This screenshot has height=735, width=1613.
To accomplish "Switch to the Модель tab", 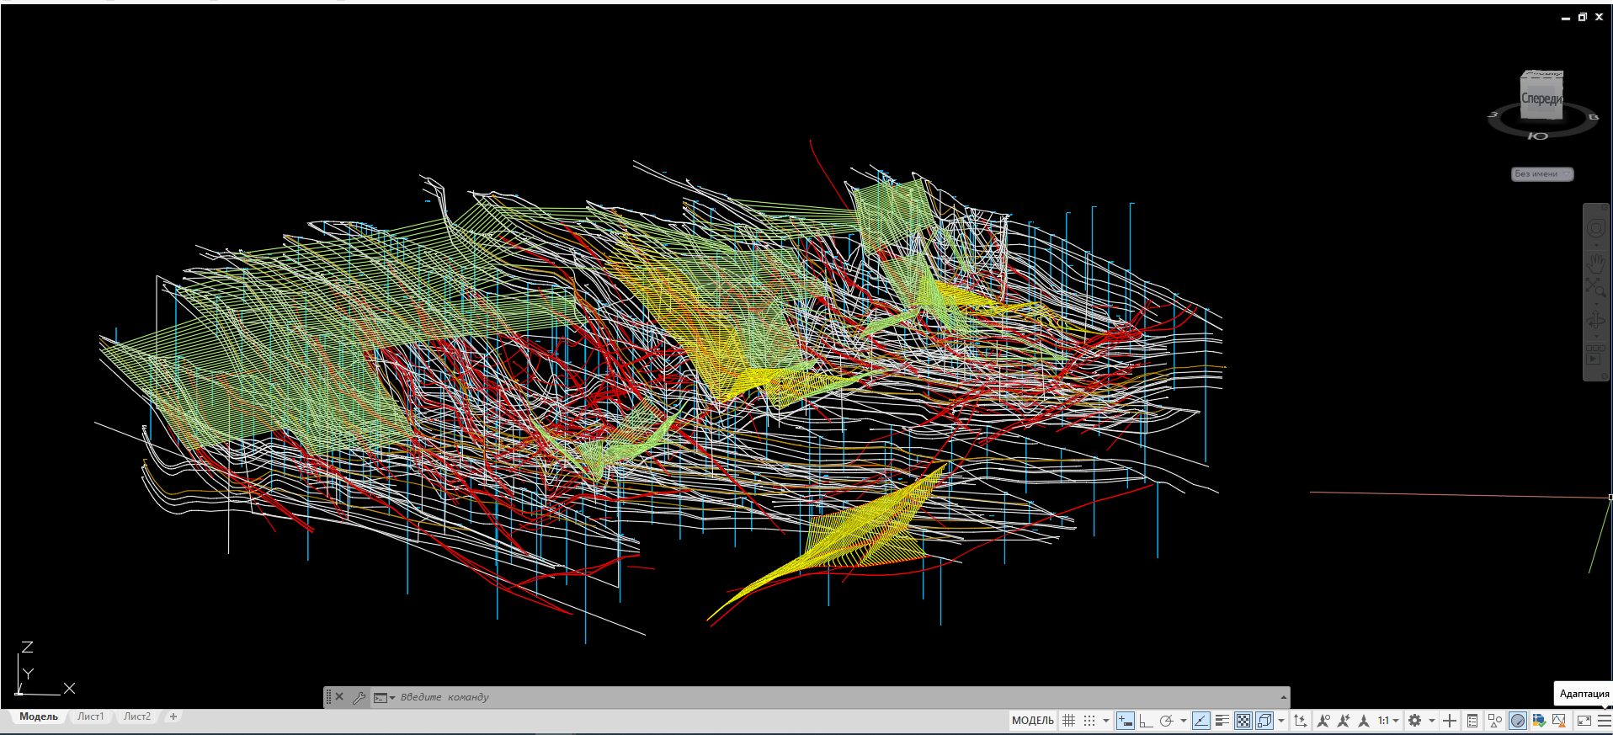I will point(39,716).
